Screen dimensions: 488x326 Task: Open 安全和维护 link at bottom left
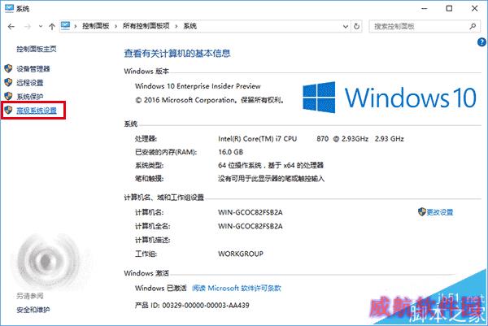point(33,310)
